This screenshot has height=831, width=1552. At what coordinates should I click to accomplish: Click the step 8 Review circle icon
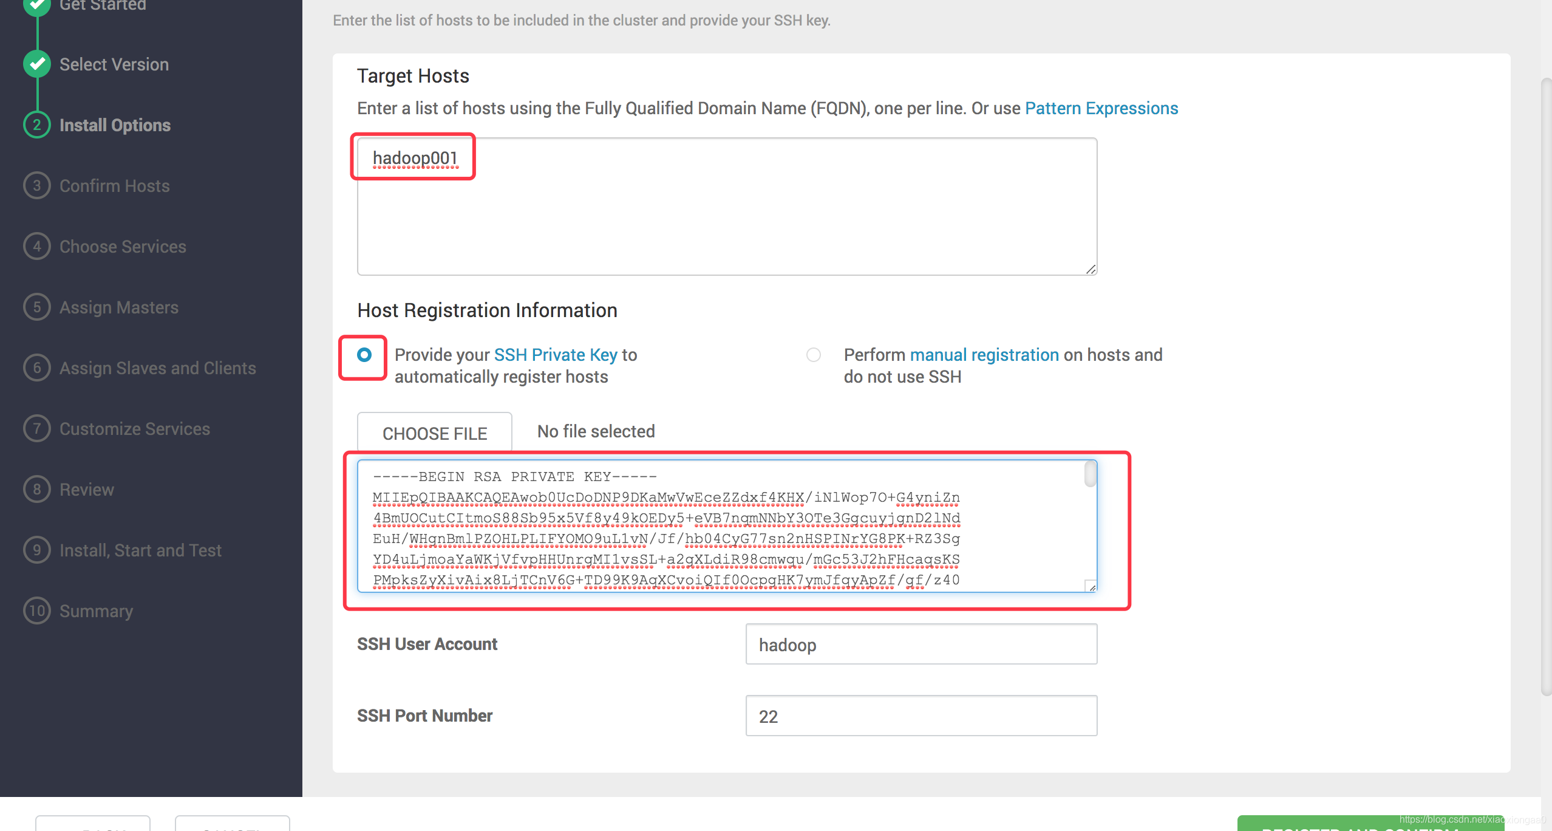pyautogui.click(x=37, y=489)
